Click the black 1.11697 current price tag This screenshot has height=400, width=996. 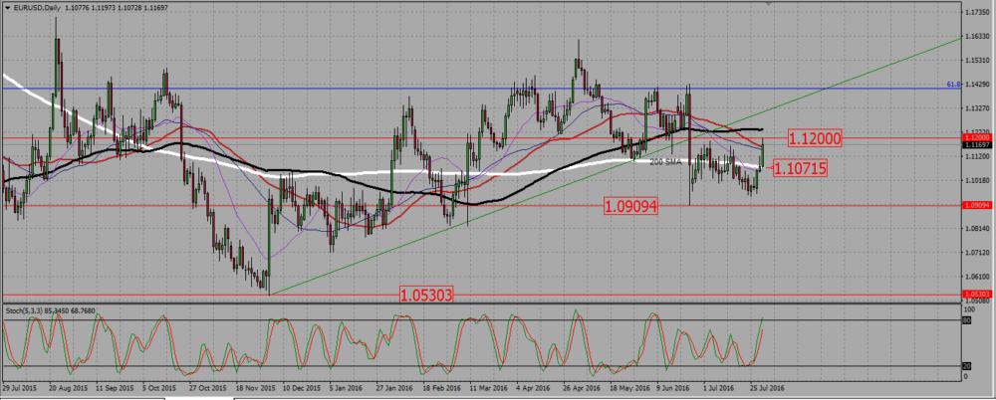(x=976, y=144)
